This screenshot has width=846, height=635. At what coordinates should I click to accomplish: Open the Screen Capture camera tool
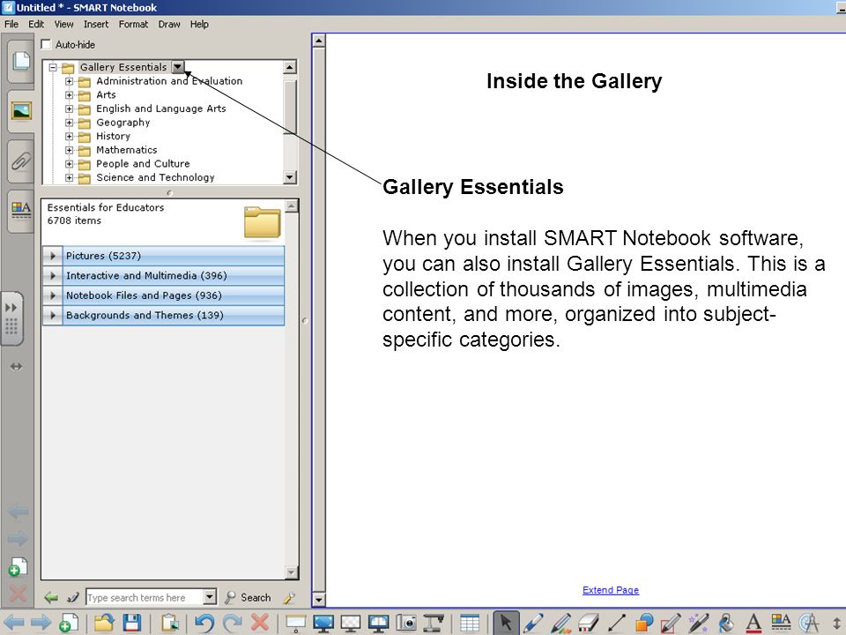coord(405,624)
